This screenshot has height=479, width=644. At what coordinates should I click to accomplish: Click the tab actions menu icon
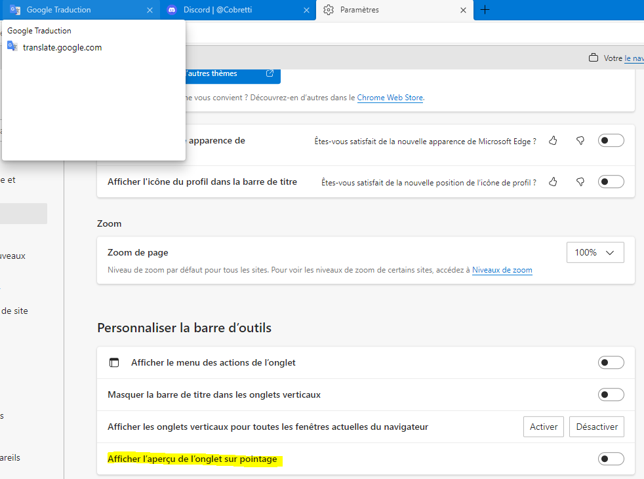click(x=114, y=362)
